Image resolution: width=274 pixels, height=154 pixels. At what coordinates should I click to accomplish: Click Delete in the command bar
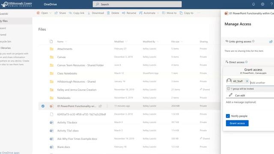(113, 13)
